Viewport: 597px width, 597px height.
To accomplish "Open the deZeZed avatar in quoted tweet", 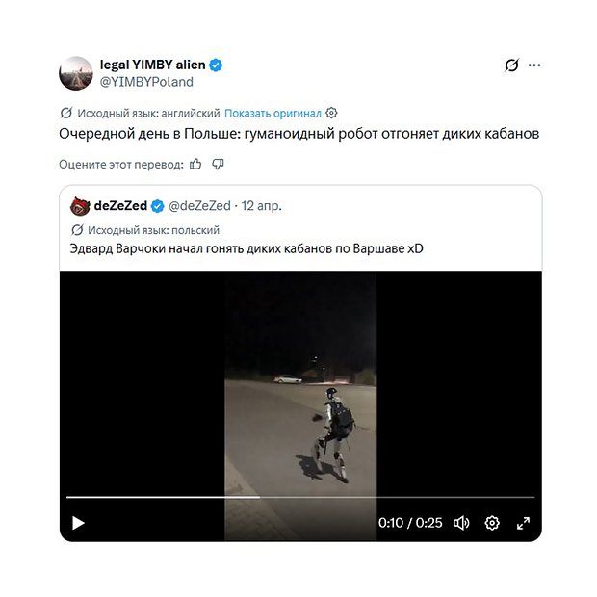I will point(81,206).
